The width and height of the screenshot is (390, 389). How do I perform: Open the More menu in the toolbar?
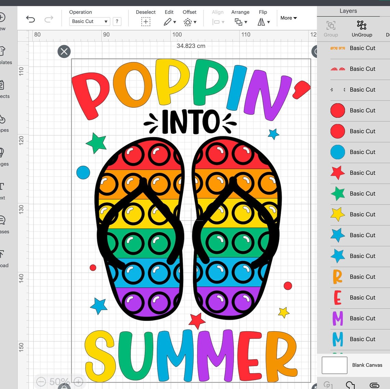tap(288, 18)
